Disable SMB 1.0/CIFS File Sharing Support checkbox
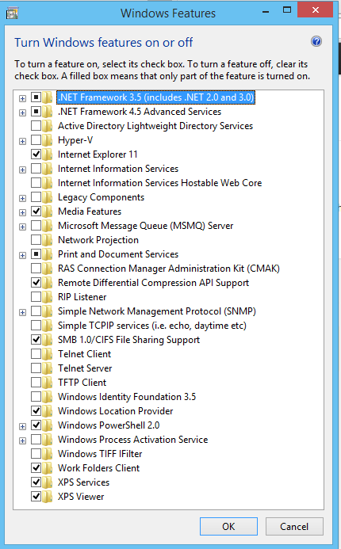Screen dimensions: 341x549 [x=36, y=339]
